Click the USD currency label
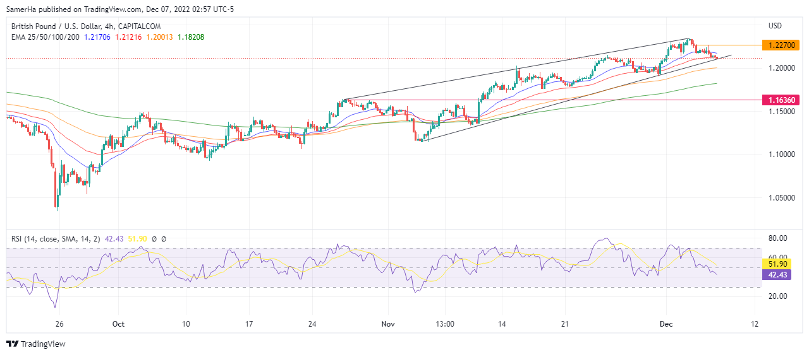809x355 pixels. coord(775,26)
